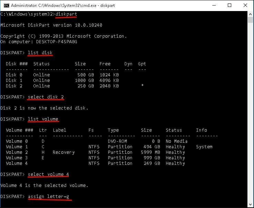This screenshot has width=254, height=208.
Task: Click the 'Disk 0' row label
Action: point(14,75)
